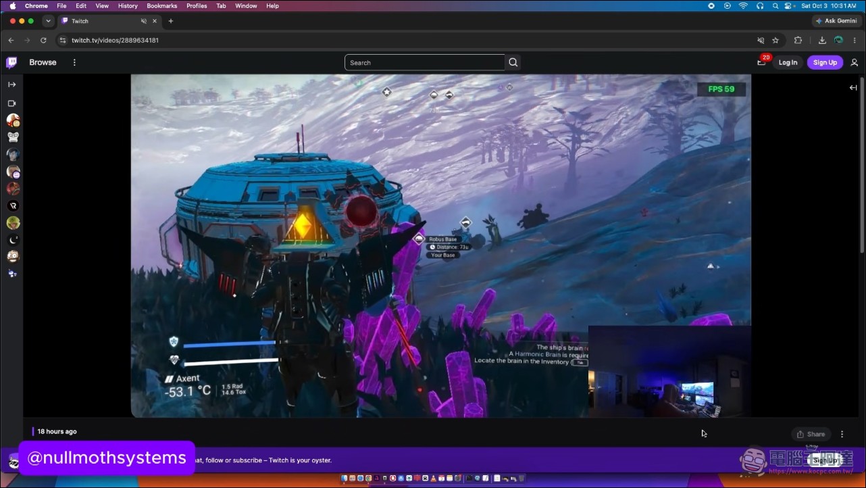866x488 pixels.
Task: Open site information icon in address bar
Action: [63, 41]
